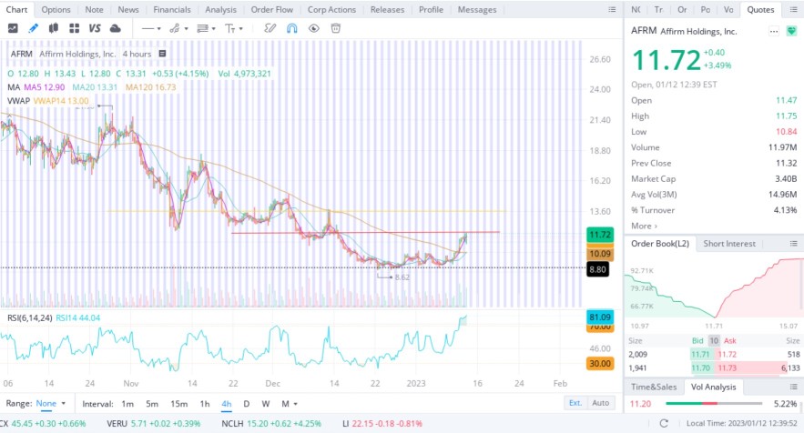Screen dimensions: 804x433
Task: Click the More link under quote details
Action: pyautogui.click(x=644, y=226)
